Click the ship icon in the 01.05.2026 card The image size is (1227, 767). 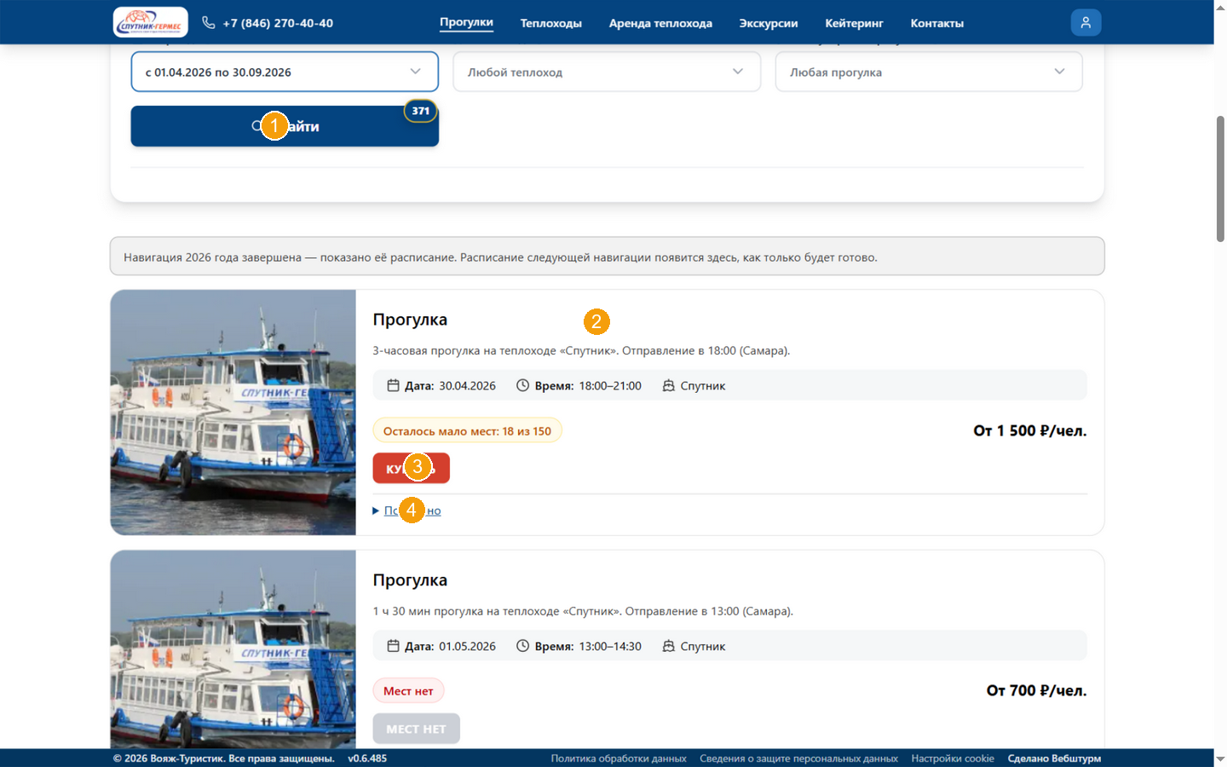pyautogui.click(x=669, y=646)
